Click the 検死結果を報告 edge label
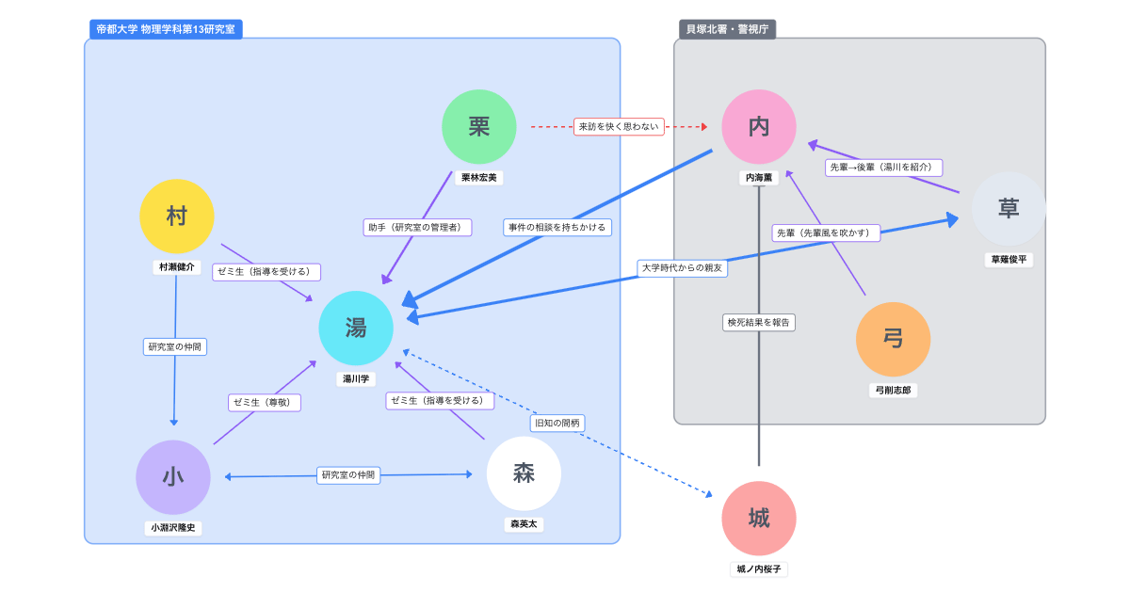This screenshot has width=1130, height=593. pos(759,322)
